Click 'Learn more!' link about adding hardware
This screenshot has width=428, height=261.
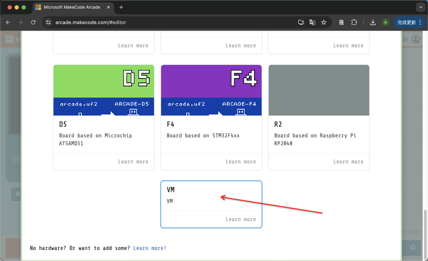(x=150, y=248)
